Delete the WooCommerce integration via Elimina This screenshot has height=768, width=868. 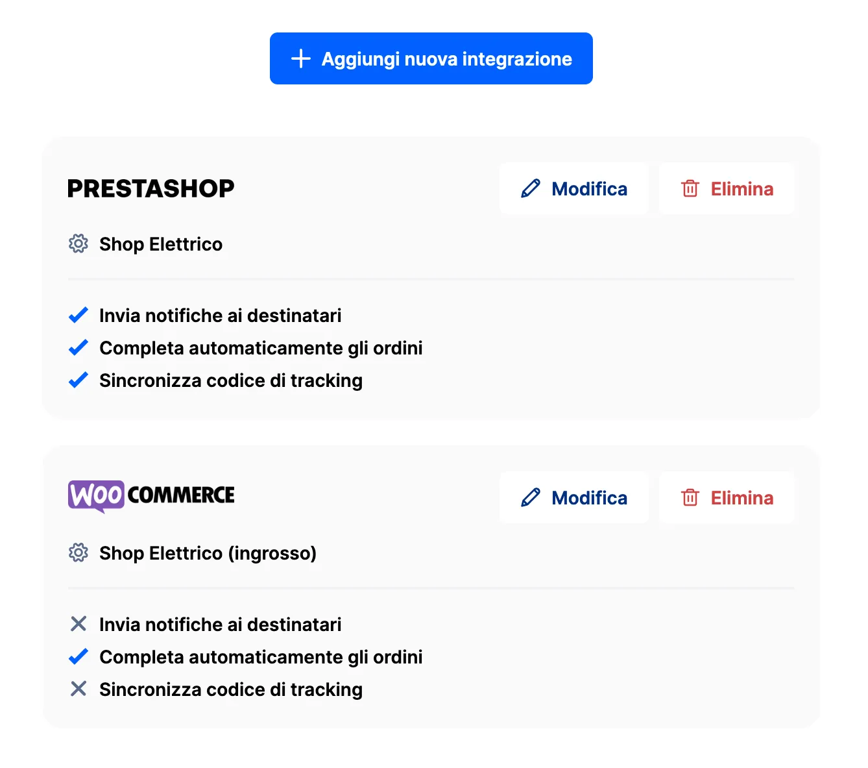coord(727,498)
